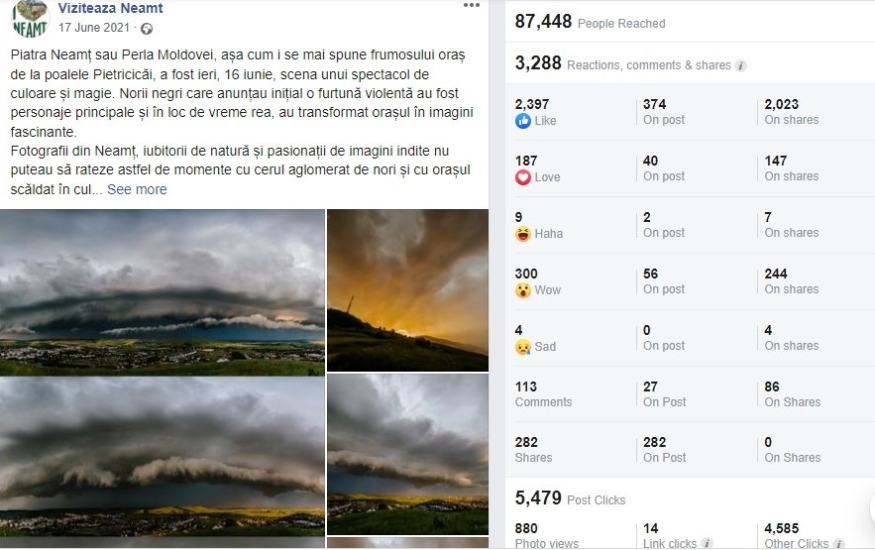The image size is (875, 550).
Task: Click the 880 Photo views statistic
Action: (x=546, y=535)
